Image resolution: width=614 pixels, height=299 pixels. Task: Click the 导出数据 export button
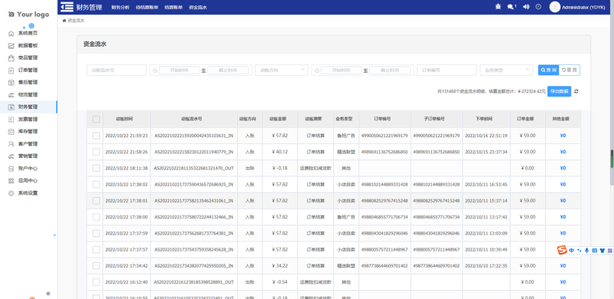(x=560, y=91)
